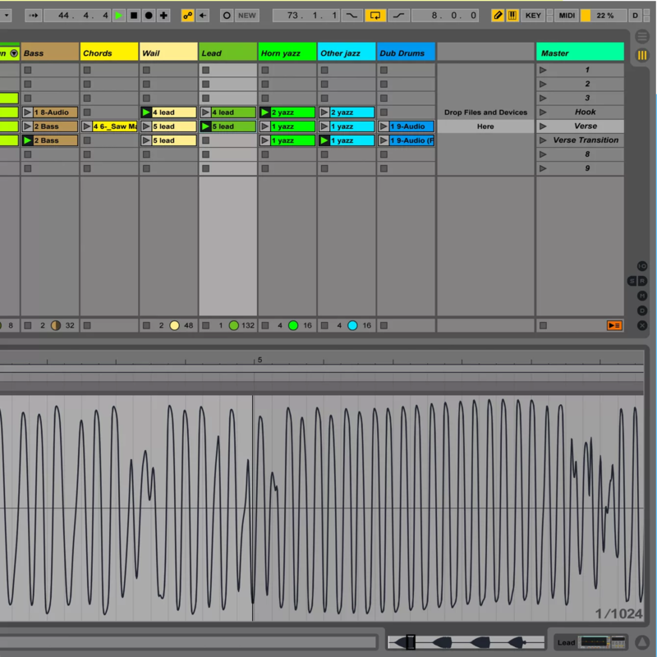This screenshot has height=657, width=657.
Task: Launch the Hook scene
Action: coord(543,113)
